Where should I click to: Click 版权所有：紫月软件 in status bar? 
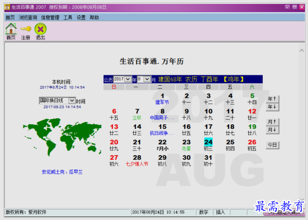[26, 212]
